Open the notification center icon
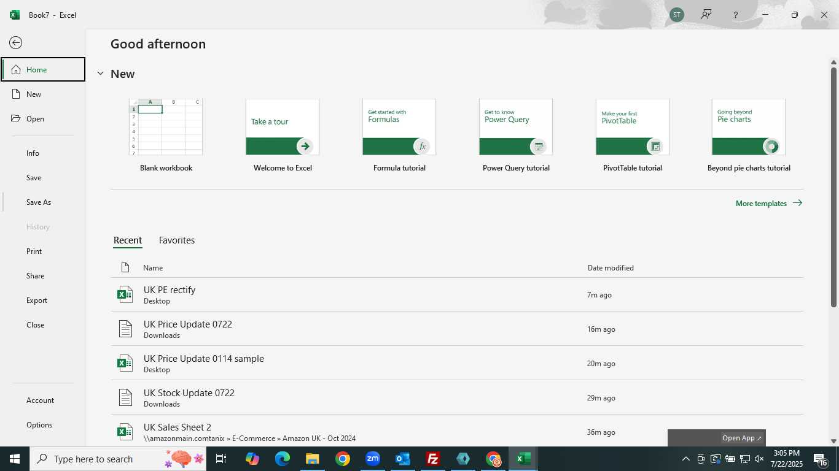Viewport: 839px width, 471px height. [821, 459]
